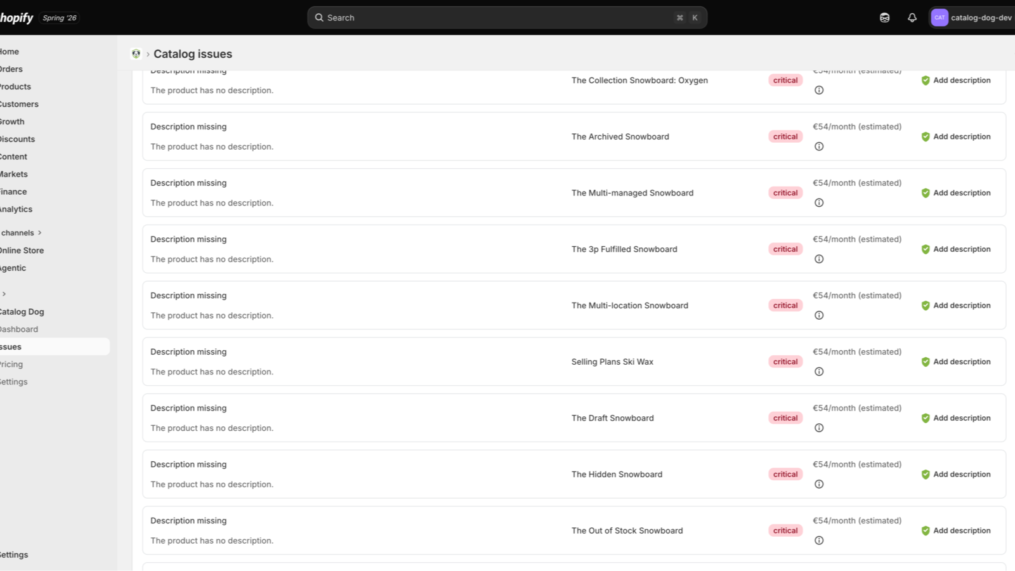Click the search magnifier icon
1015x571 pixels.
click(319, 18)
